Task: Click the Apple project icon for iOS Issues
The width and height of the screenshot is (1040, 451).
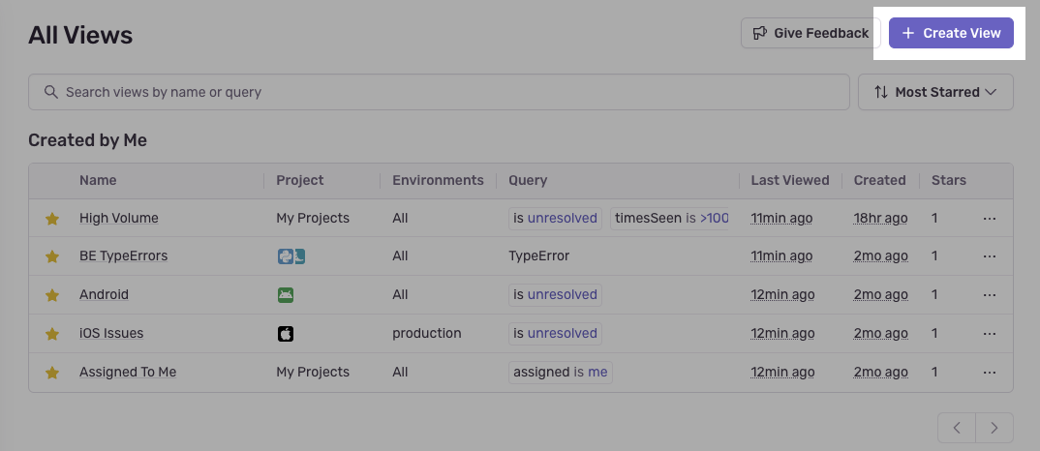Action: pyautogui.click(x=285, y=334)
